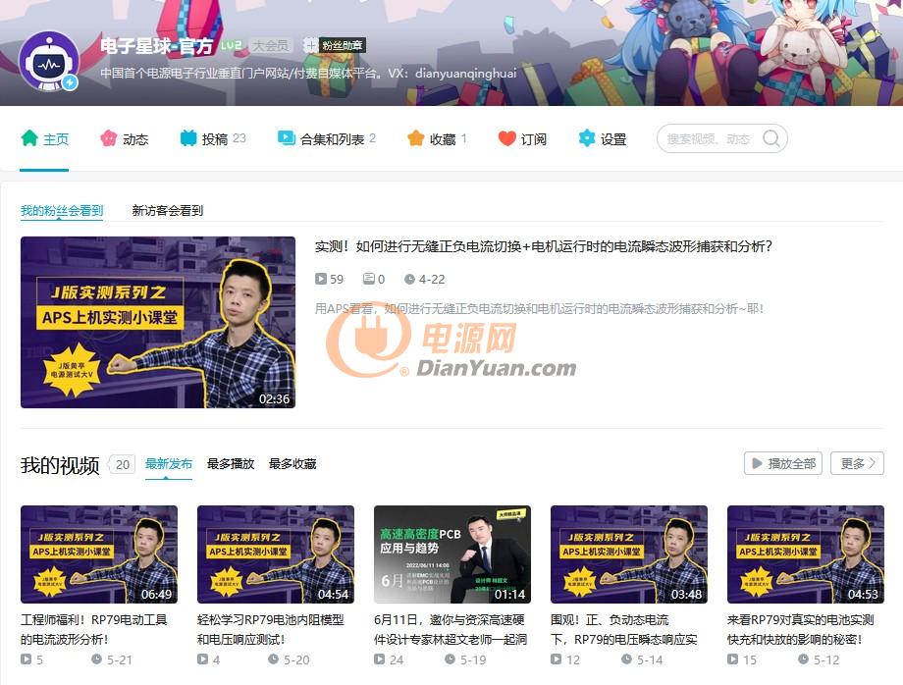This screenshot has width=903, height=685.
Task: Click the clock icon beside 5-19
Action: (450, 659)
